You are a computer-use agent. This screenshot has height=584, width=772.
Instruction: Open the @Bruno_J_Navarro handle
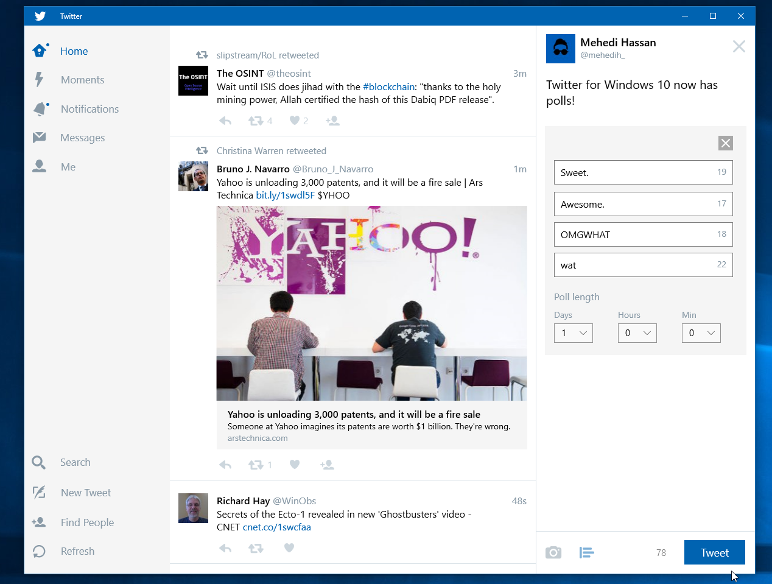pyautogui.click(x=333, y=169)
